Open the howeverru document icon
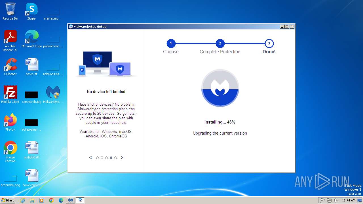The height and width of the screenshot is (204, 363). pos(31,178)
